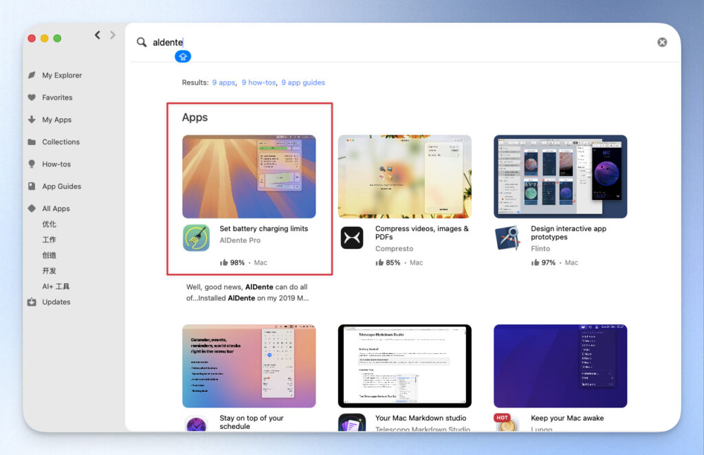
Task: Open the Compresto app icon
Action: pos(352,238)
